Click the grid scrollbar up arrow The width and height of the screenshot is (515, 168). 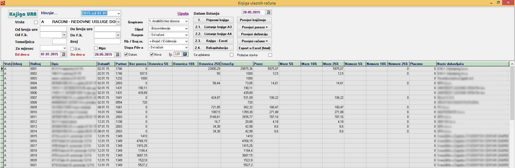point(512,64)
